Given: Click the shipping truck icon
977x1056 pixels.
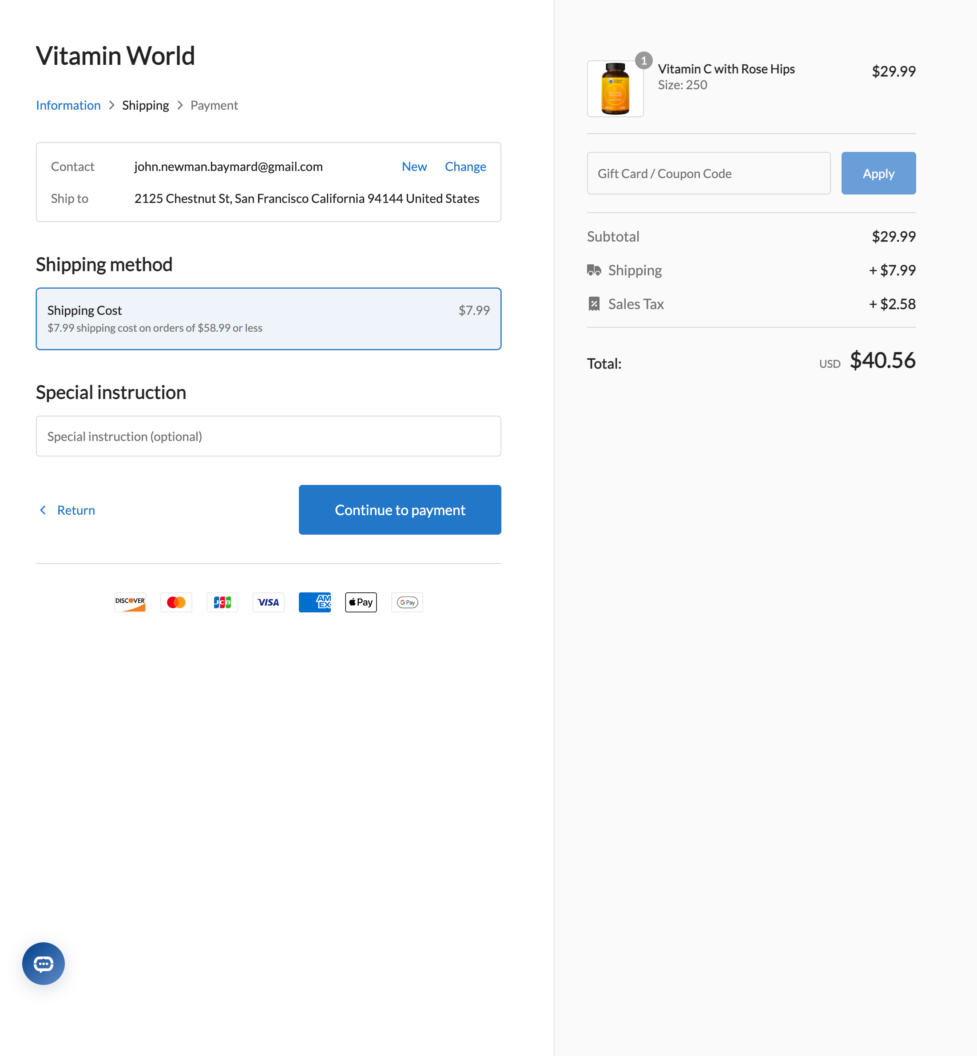Looking at the screenshot, I should [x=594, y=270].
